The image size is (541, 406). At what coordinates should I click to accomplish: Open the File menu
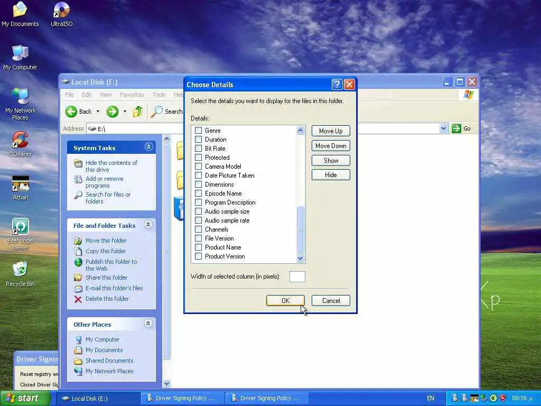click(69, 95)
